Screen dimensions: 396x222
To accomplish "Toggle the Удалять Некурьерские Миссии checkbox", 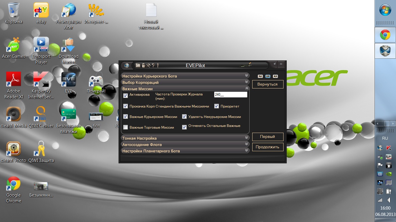I will click(184, 116).
